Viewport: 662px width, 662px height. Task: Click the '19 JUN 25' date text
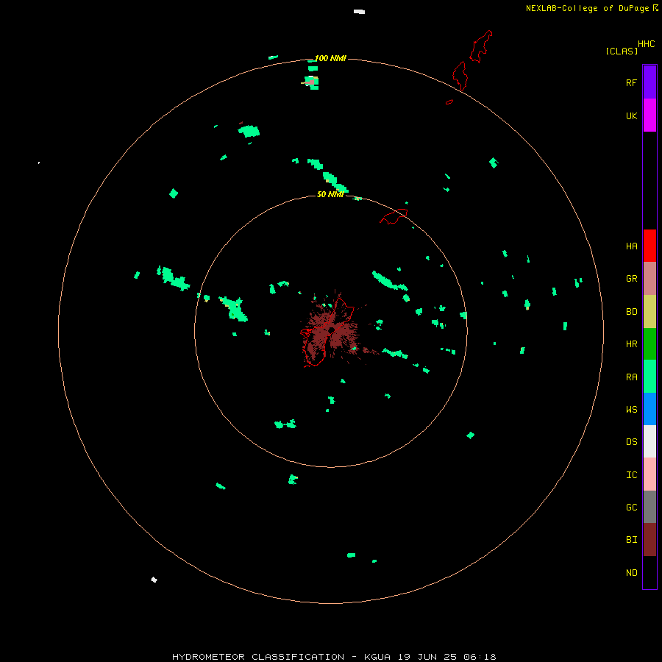point(427,657)
